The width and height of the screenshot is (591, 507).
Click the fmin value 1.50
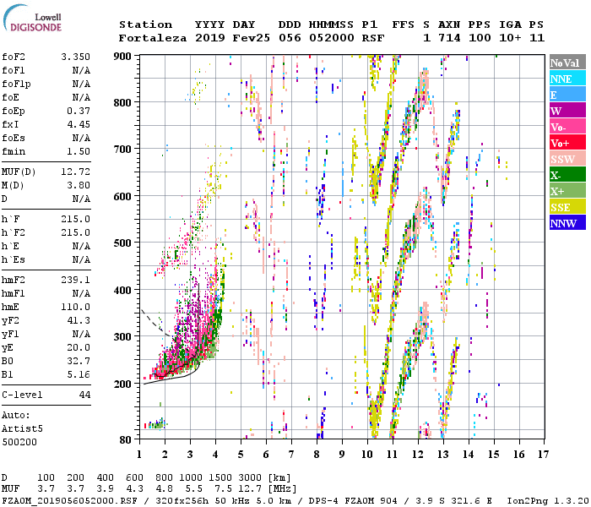point(79,151)
